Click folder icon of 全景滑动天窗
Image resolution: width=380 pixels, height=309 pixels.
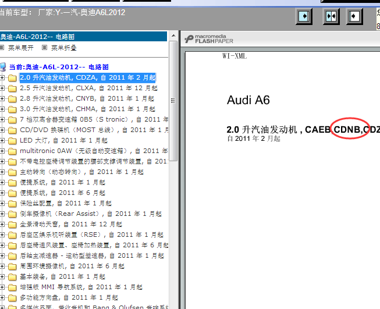[x=12, y=225]
